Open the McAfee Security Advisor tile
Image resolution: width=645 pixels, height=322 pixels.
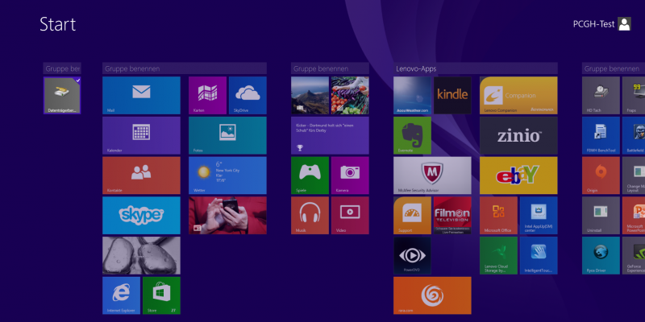(432, 175)
